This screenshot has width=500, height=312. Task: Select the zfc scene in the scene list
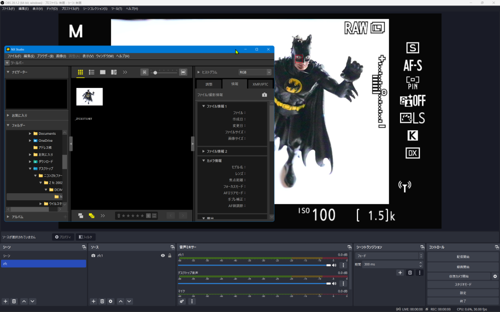click(x=43, y=264)
